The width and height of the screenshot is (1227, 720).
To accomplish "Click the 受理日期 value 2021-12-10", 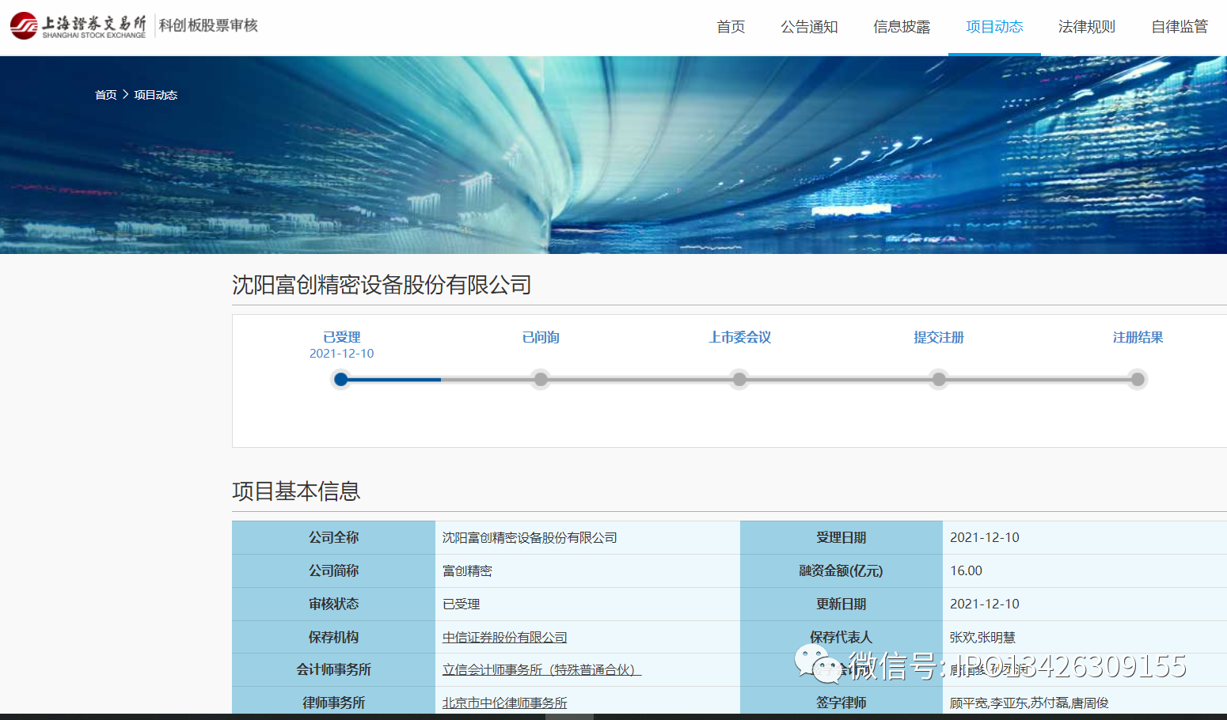I will tap(984, 537).
